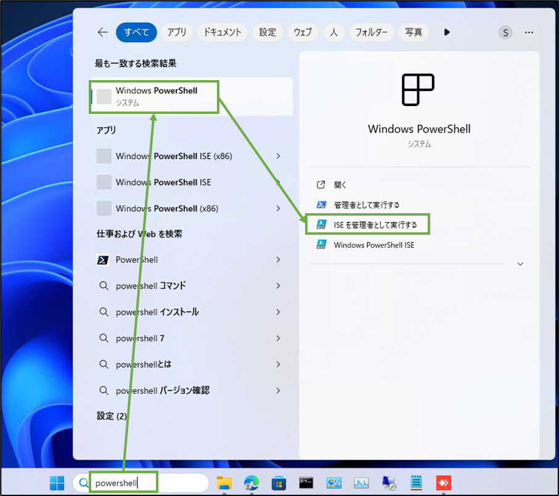The height and width of the screenshot is (496, 559).
Task: Click the magnifier icon beside powershell コマンド
Action: click(104, 286)
